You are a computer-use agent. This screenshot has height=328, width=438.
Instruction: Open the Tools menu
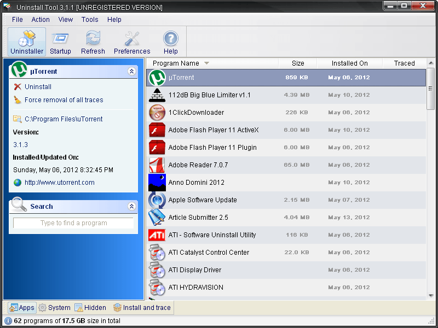(x=89, y=19)
